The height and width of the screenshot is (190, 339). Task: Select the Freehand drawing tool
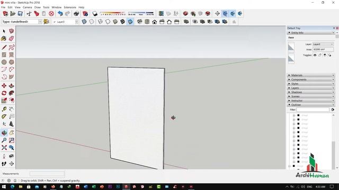[12, 47]
